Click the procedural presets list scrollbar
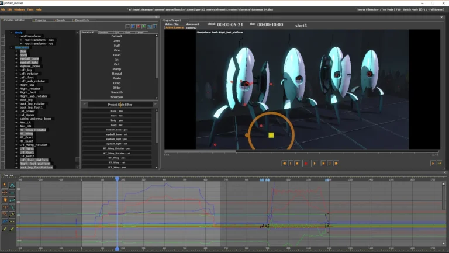The image size is (449, 253). 156,57
